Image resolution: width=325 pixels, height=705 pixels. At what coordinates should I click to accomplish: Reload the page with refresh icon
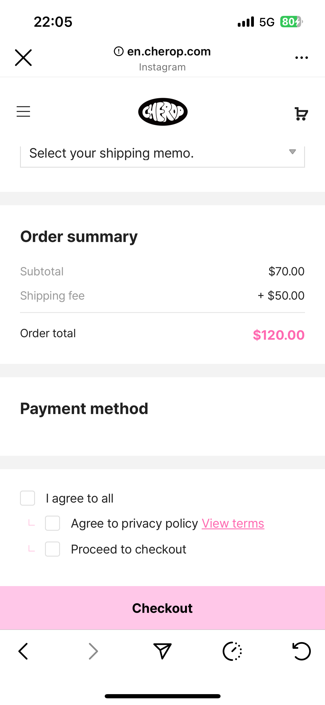coord(302,651)
